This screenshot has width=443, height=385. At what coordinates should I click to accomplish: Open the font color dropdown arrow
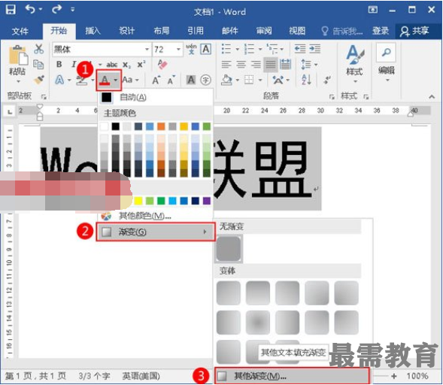[116, 80]
